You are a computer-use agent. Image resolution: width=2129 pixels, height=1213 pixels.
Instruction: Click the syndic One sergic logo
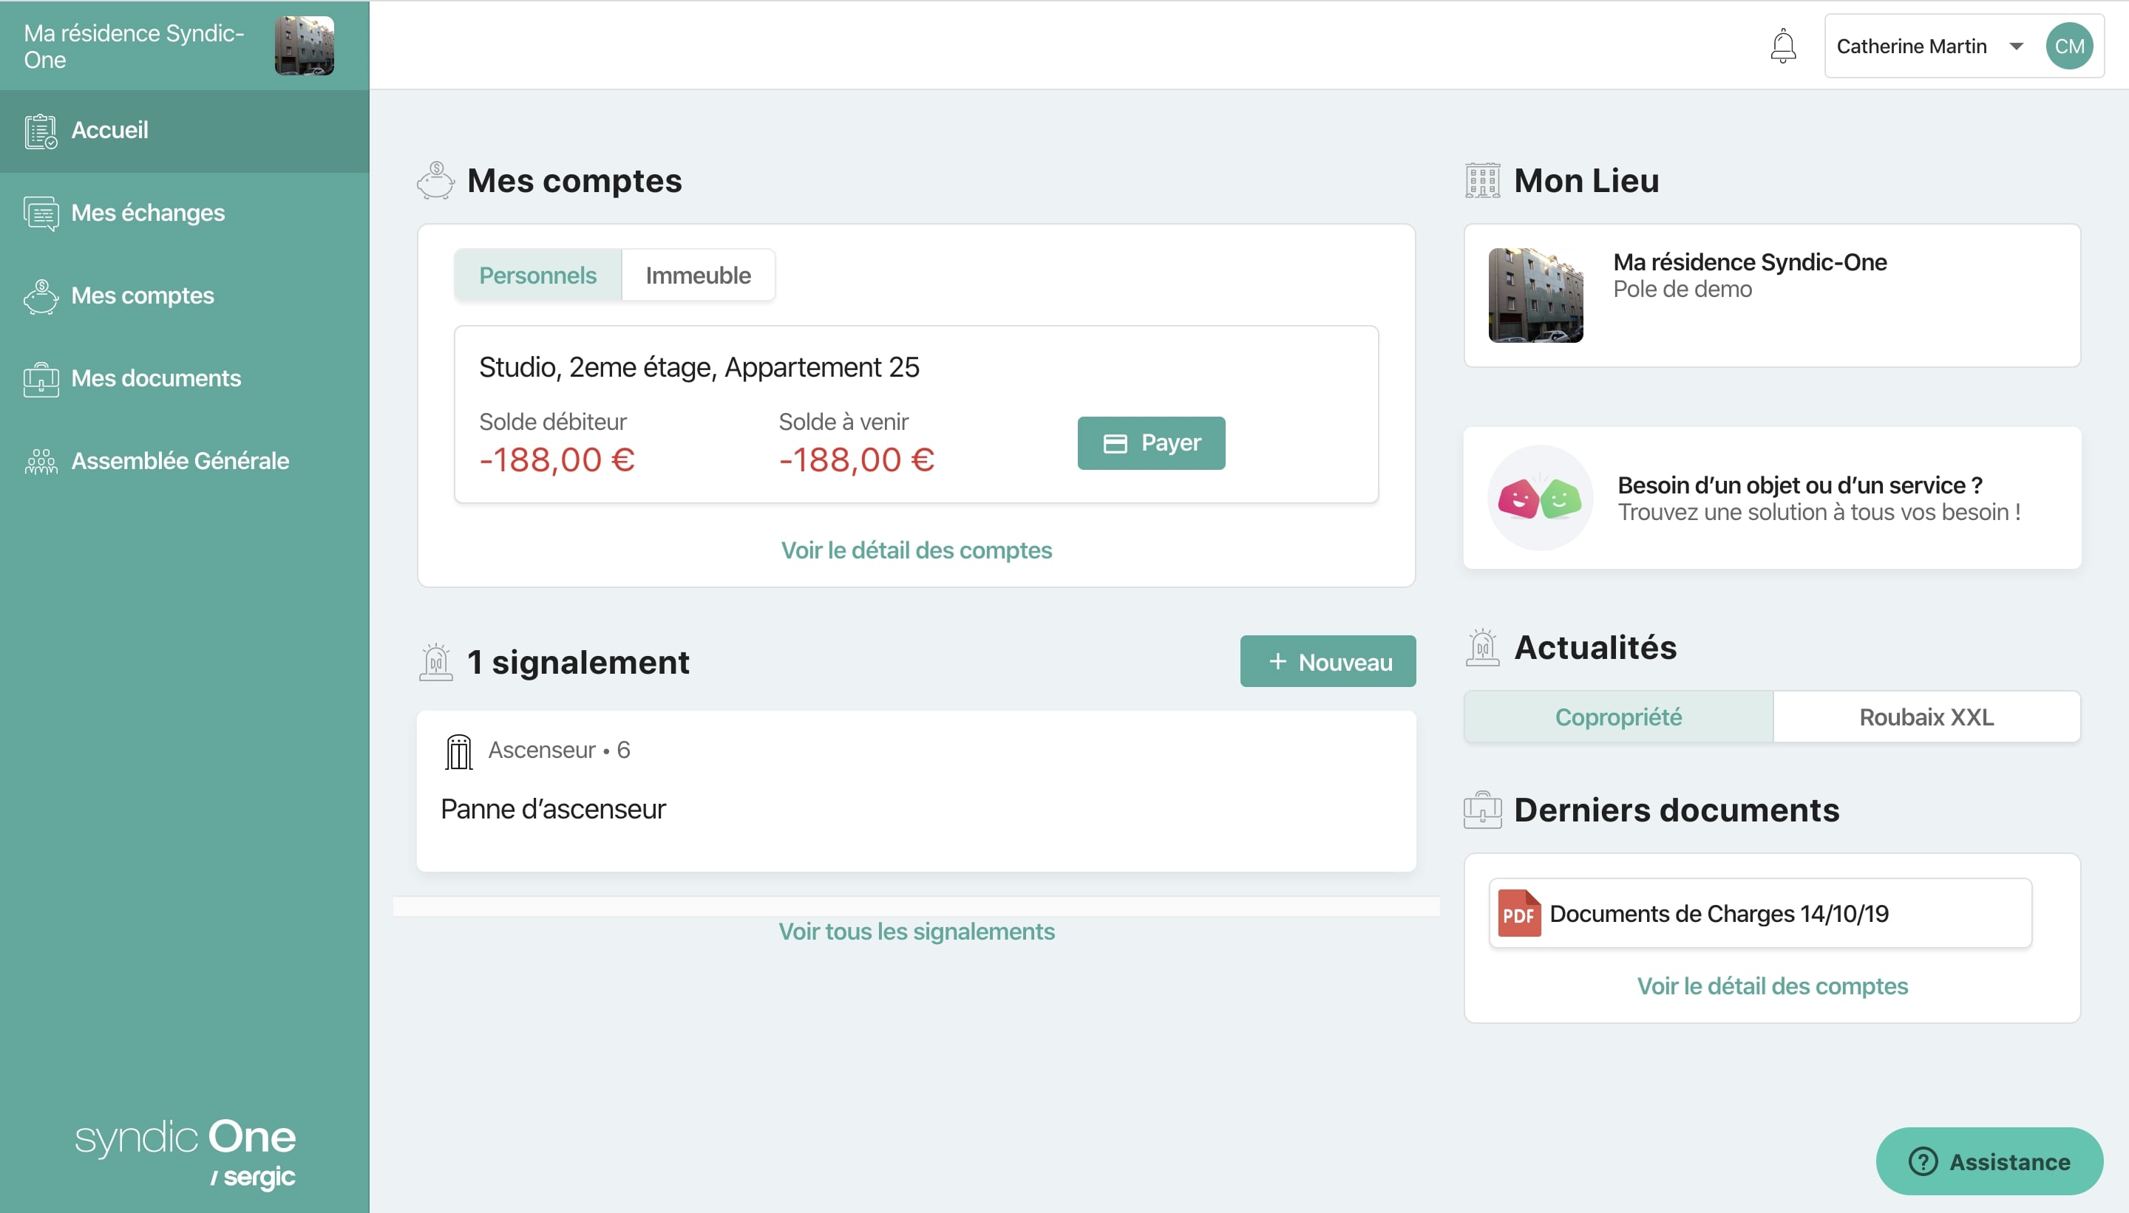[x=186, y=1155]
